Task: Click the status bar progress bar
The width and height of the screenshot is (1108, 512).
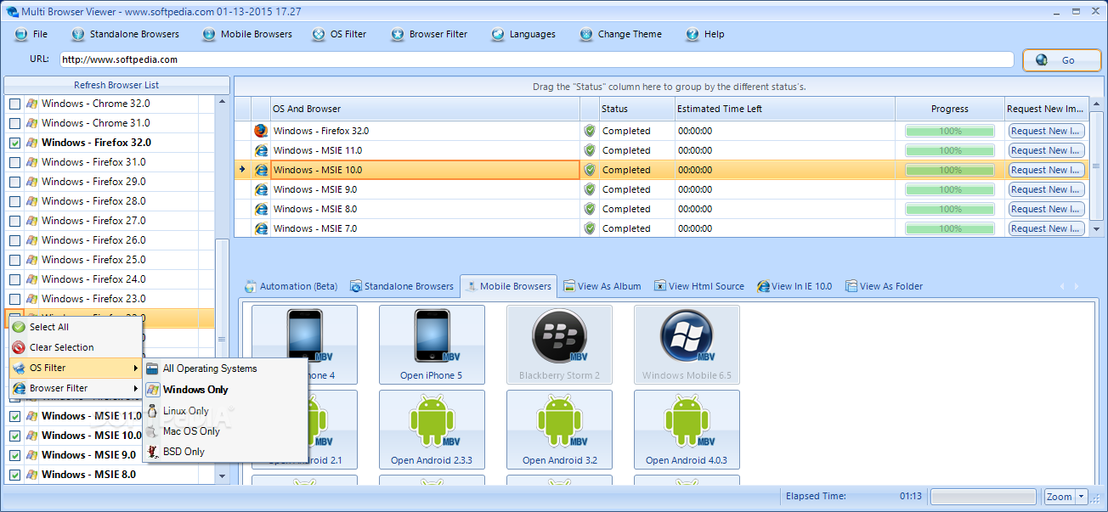Action: (x=984, y=497)
